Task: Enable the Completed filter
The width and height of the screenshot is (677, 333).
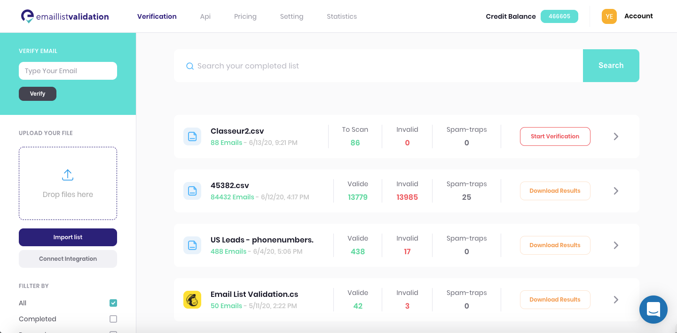Action: 113,318
